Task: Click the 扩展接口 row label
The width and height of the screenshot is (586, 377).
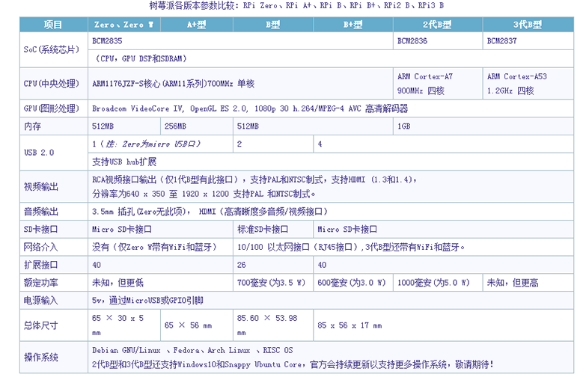Action: (x=54, y=265)
